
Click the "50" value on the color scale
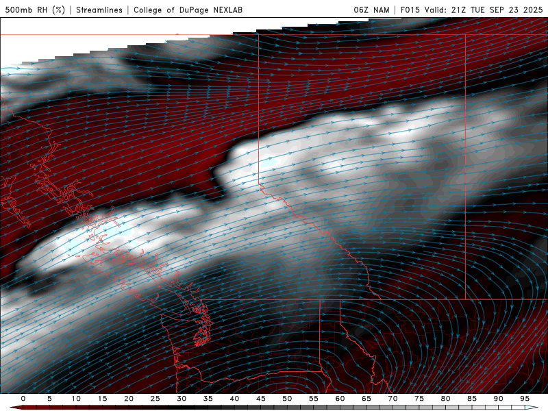click(x=287, y=399)
